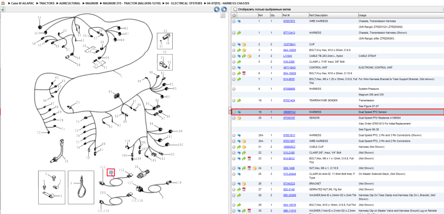Image resolution: width=444 pixels, height=214 pixels.
Task: Click the box icon in L11541 row
Action: click(249, 56)
